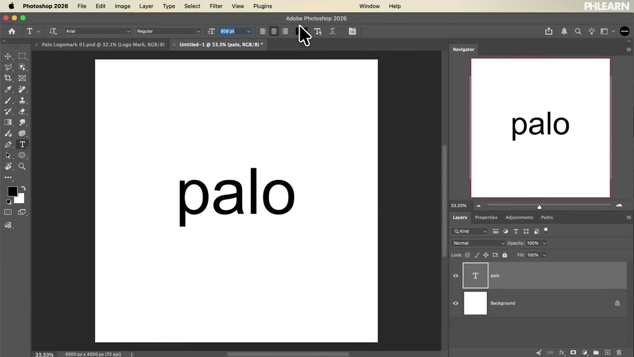Add a layer style with fx icon

coord(562,352)
